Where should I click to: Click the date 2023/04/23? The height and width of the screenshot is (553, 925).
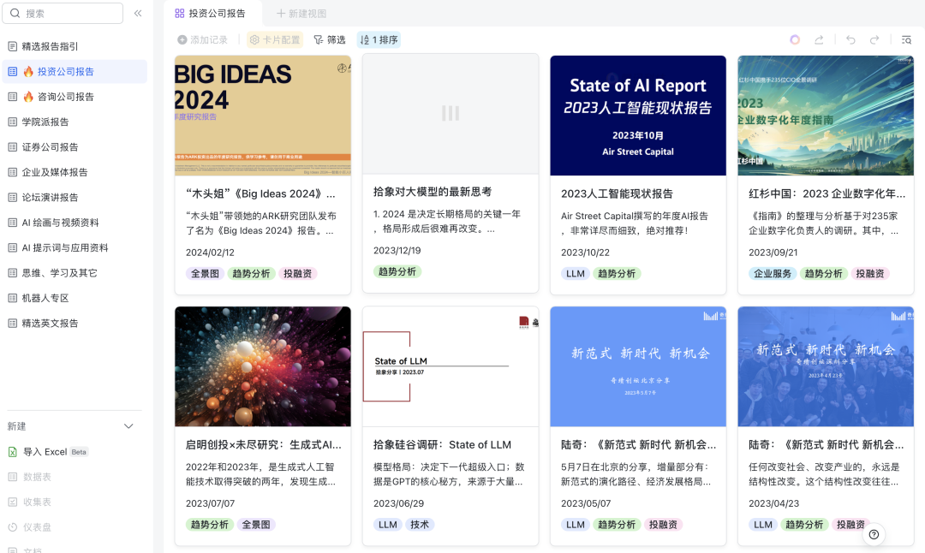tap(773, 503)
